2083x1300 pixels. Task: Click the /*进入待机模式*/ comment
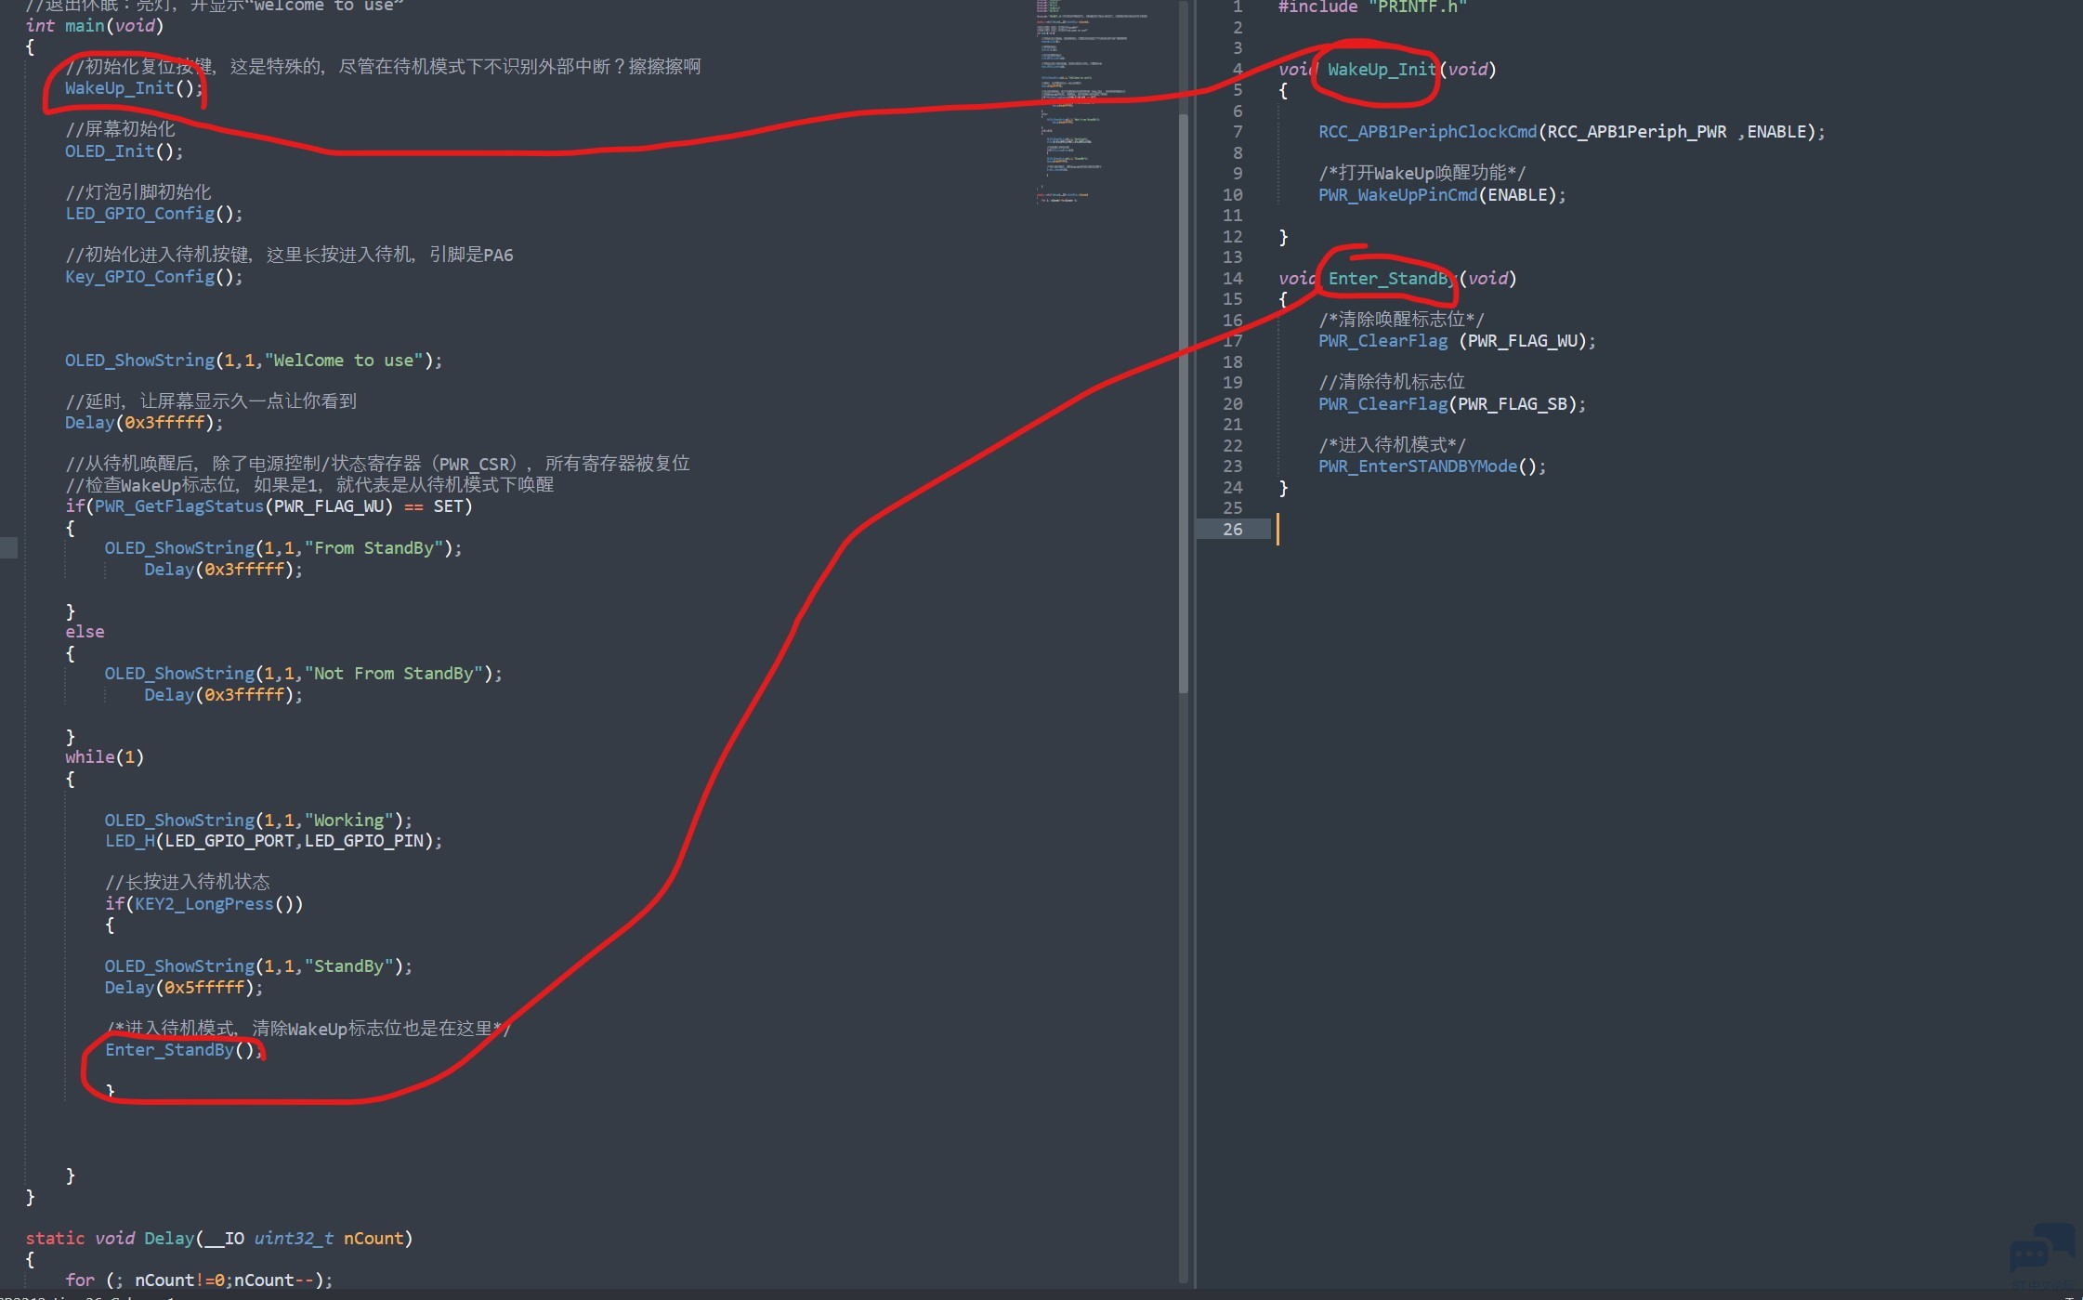1392,445
